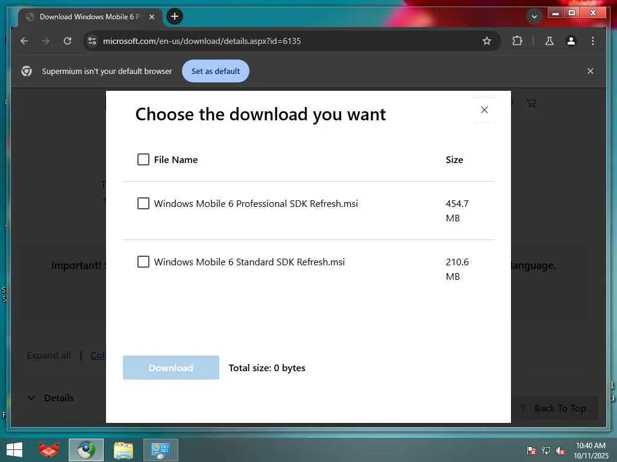
Task: Open the user profile icon
Action: tap(571, 41)
